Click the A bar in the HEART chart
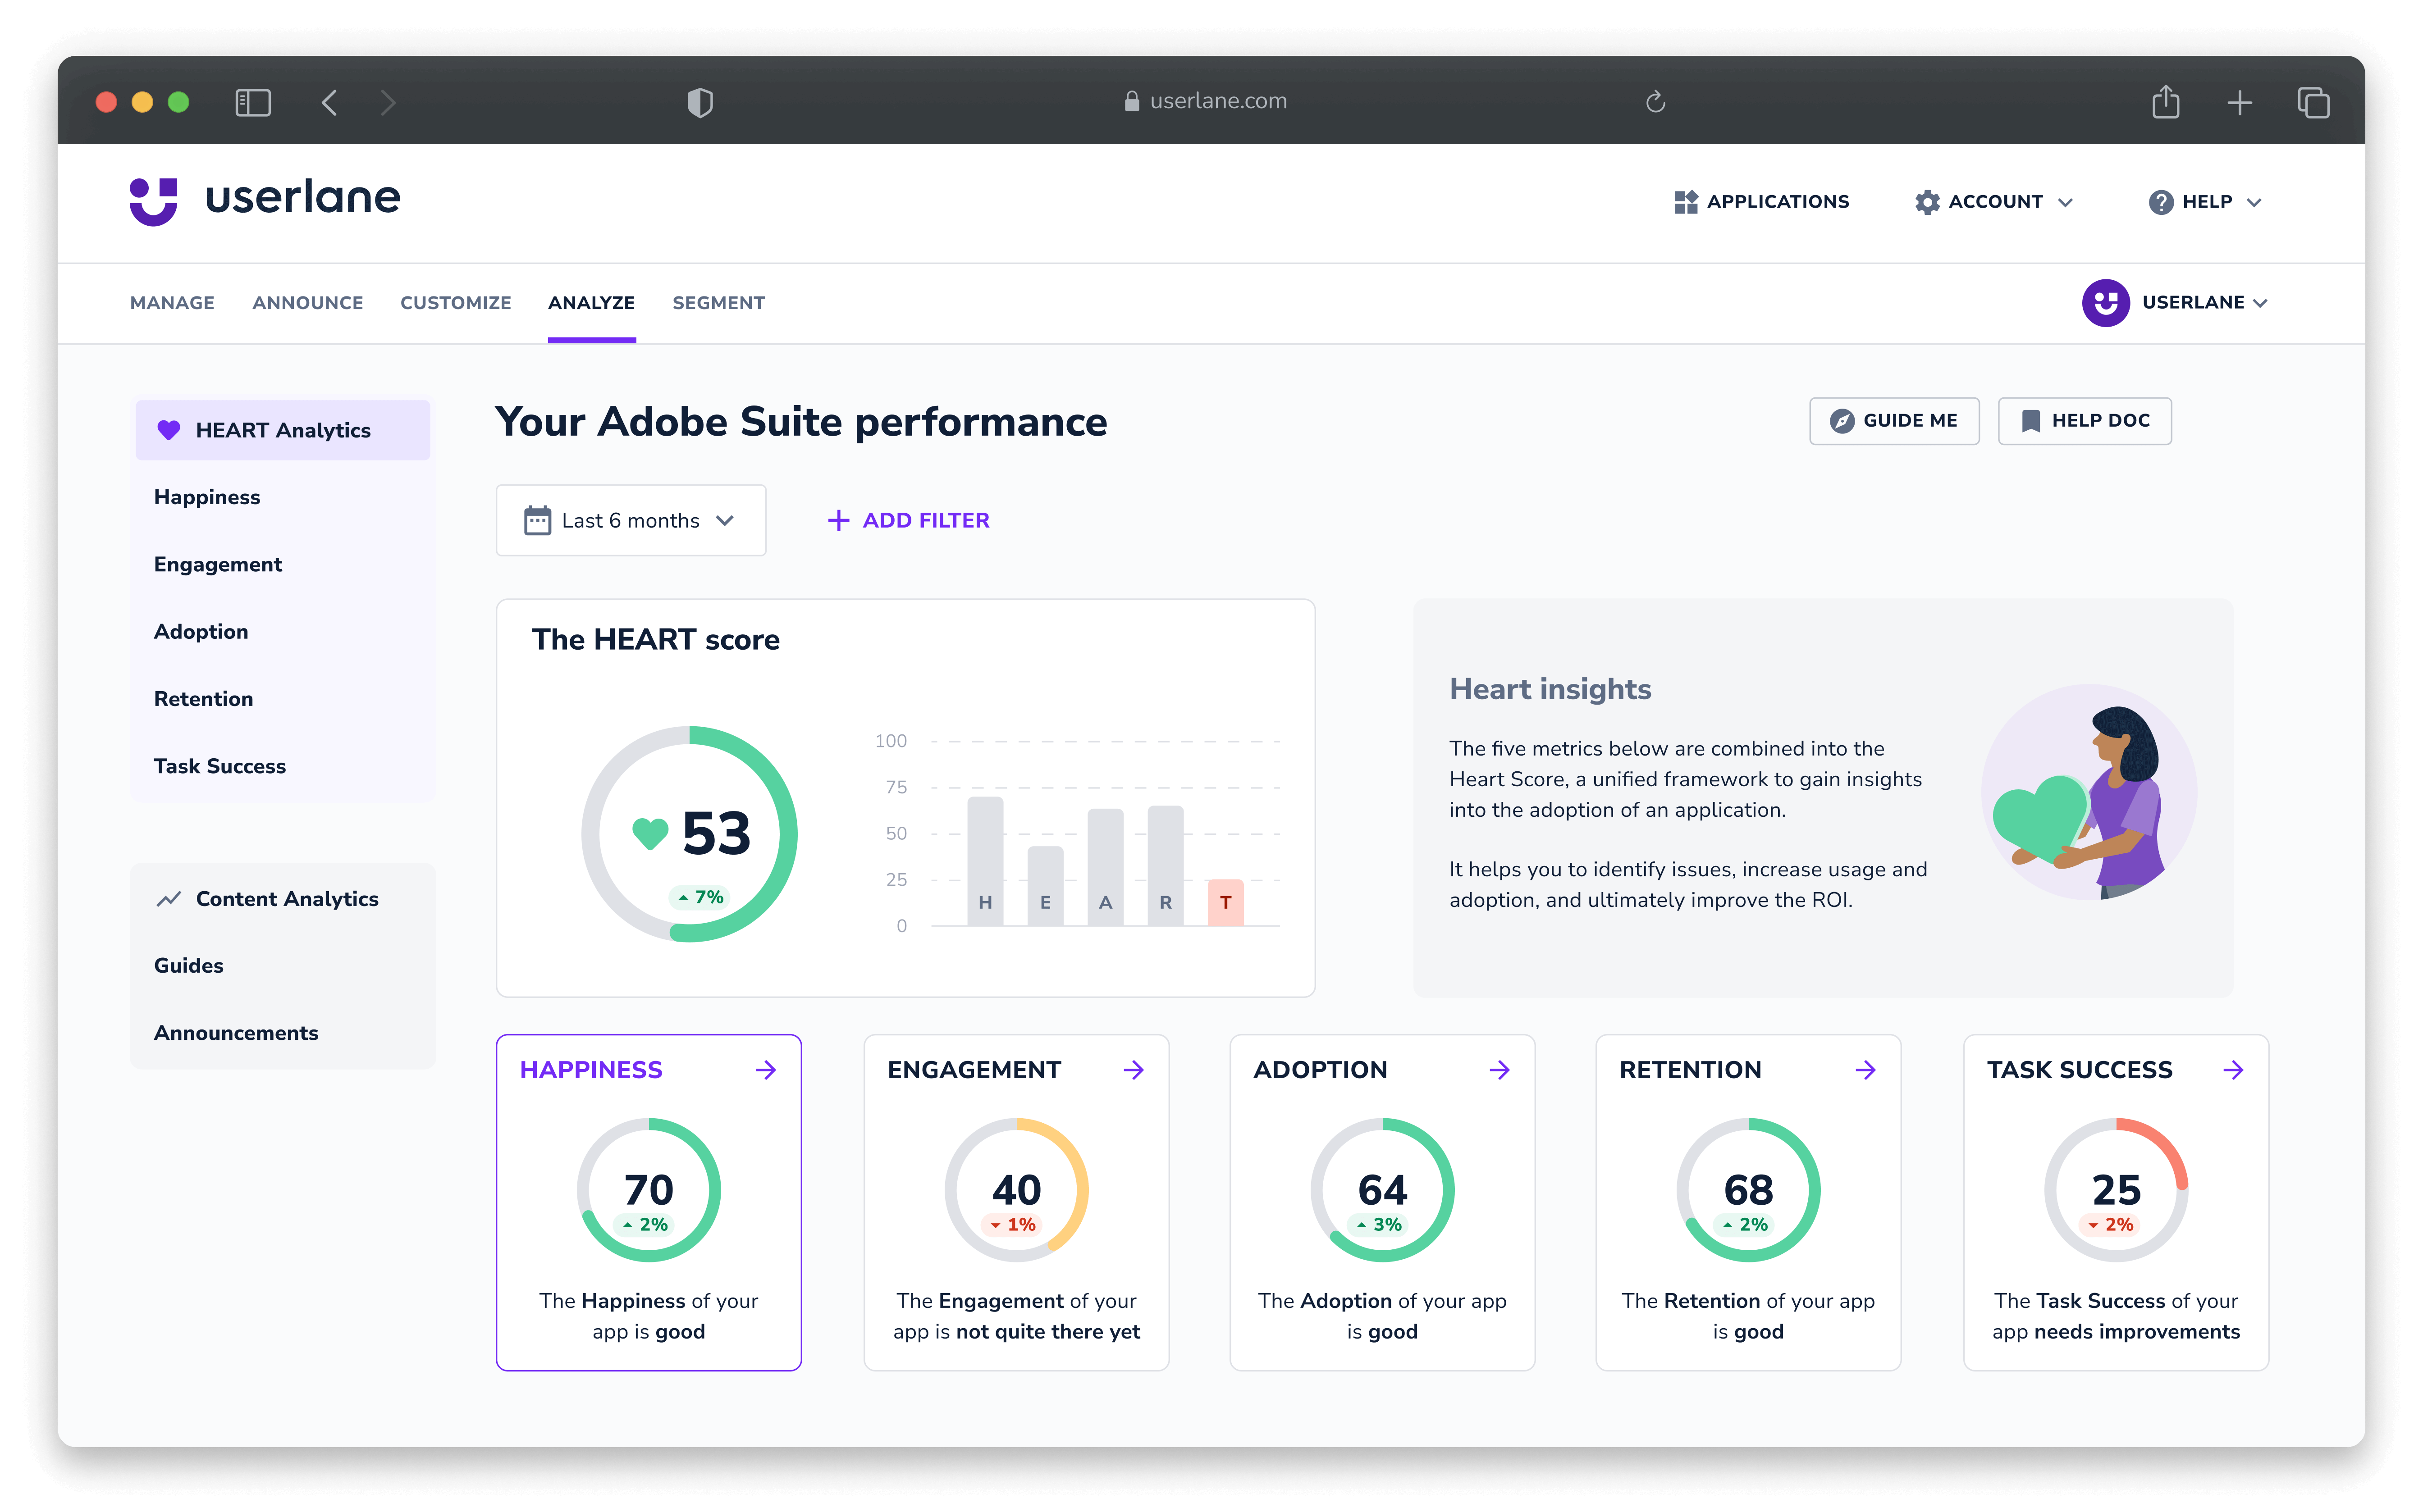Image resolution: width=2423 pixels, height=1512 pixels. click(x=1106, y=867)
